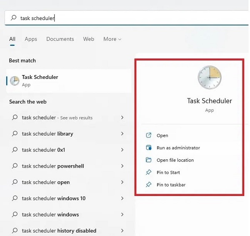Click inside the 'task scheduler' search field

click(x=126, y=18)
